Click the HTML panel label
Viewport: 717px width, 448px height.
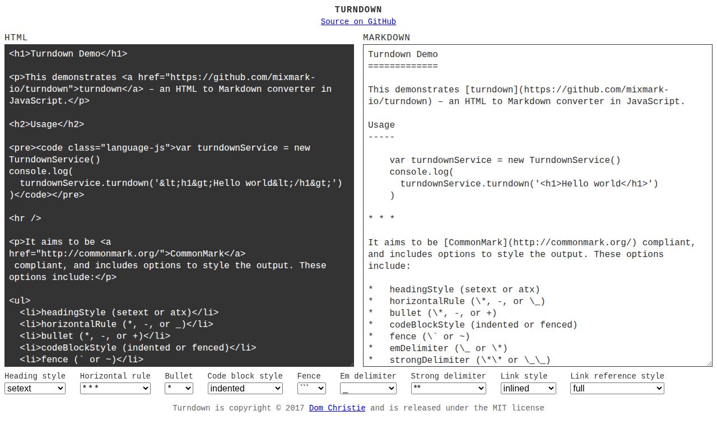click(x=16, y=38)
